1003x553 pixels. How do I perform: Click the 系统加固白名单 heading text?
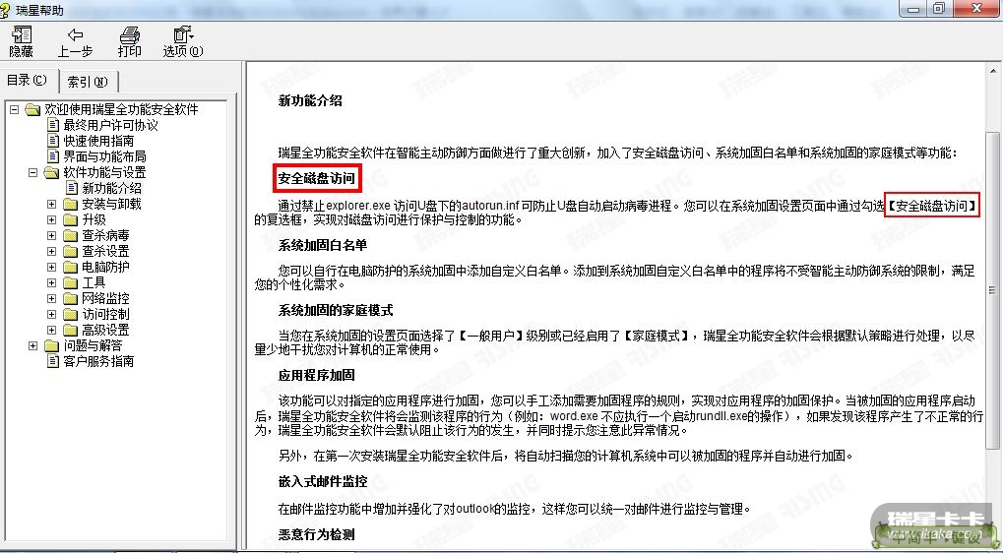(x=323, y=245)
